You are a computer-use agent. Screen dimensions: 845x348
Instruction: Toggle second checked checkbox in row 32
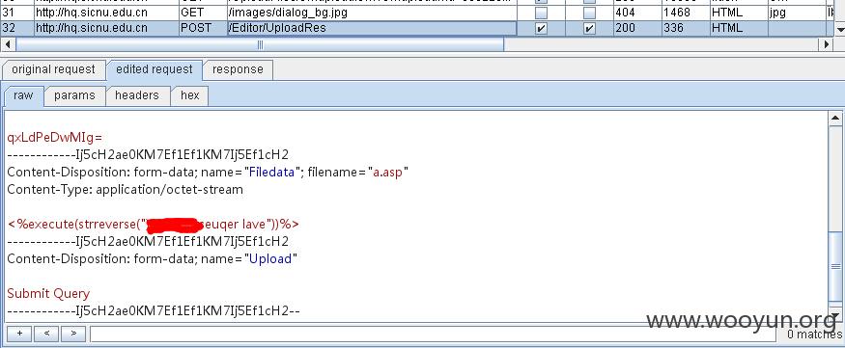(x=589, y=29)
